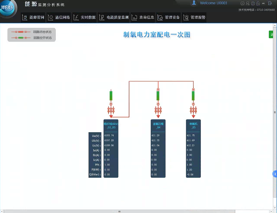
Task: Expand the blue side panel arrow
Action: click(275, 174)
